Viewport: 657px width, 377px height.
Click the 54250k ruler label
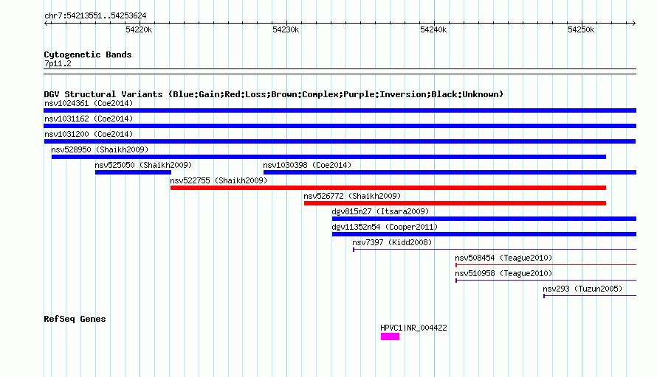[581, 29]
